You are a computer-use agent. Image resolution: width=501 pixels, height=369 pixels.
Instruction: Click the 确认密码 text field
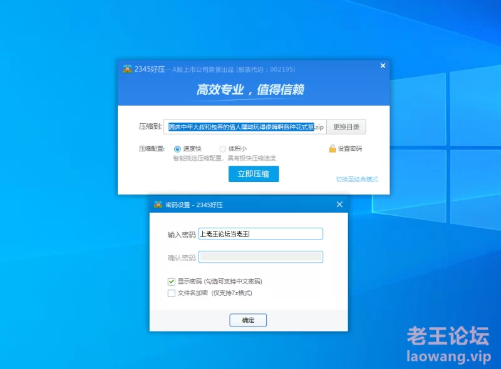(261, 257)
